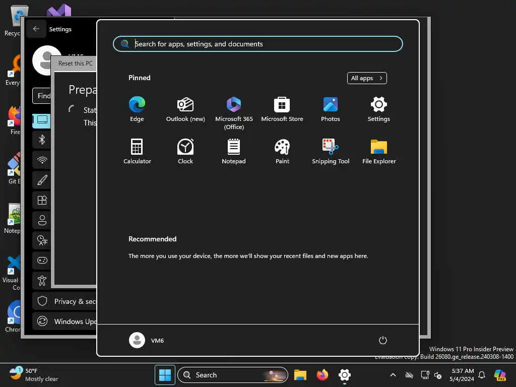The width and height of the screenshot is (516, 387).
Task: Launch Photos app
Action: pyautogui.click(x=331, y=109)
